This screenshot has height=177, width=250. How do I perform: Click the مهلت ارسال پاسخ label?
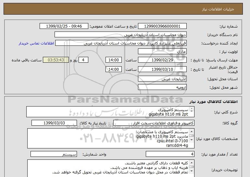[x=222, y=60]
